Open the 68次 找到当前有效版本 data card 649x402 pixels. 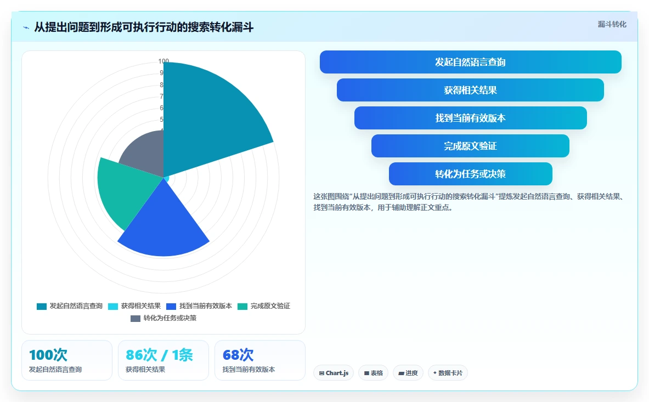click(260, 360)
